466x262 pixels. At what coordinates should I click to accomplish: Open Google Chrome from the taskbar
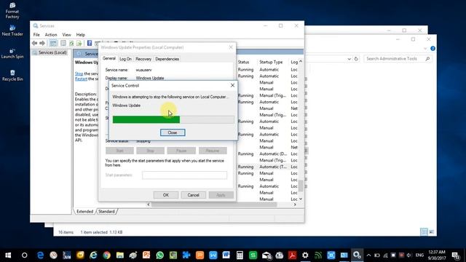(x=107, y=255)
